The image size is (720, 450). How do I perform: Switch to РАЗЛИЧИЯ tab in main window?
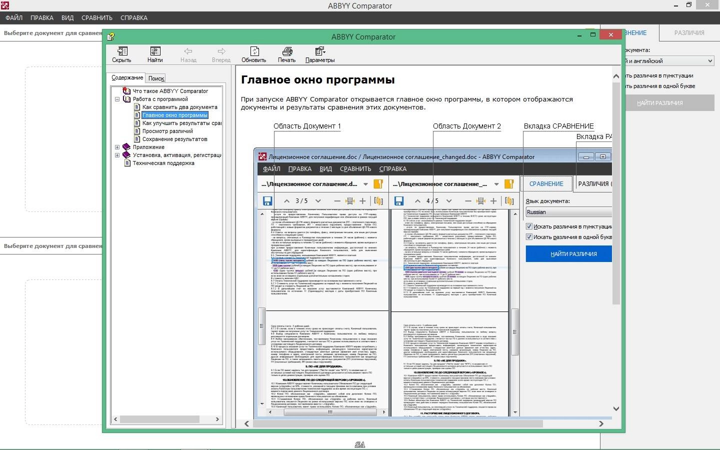[689, 32]
